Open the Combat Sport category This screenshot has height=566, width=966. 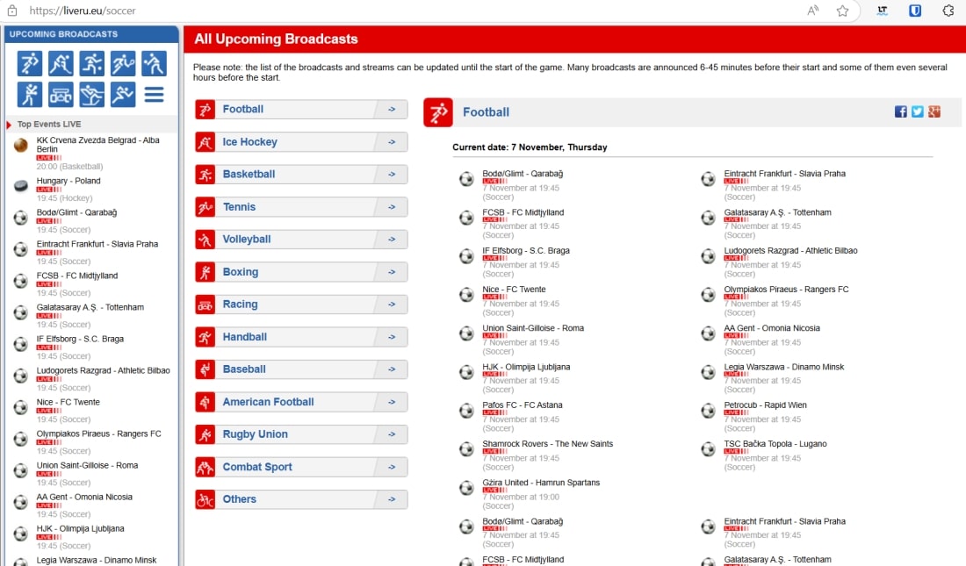click(x=301, y=468)
